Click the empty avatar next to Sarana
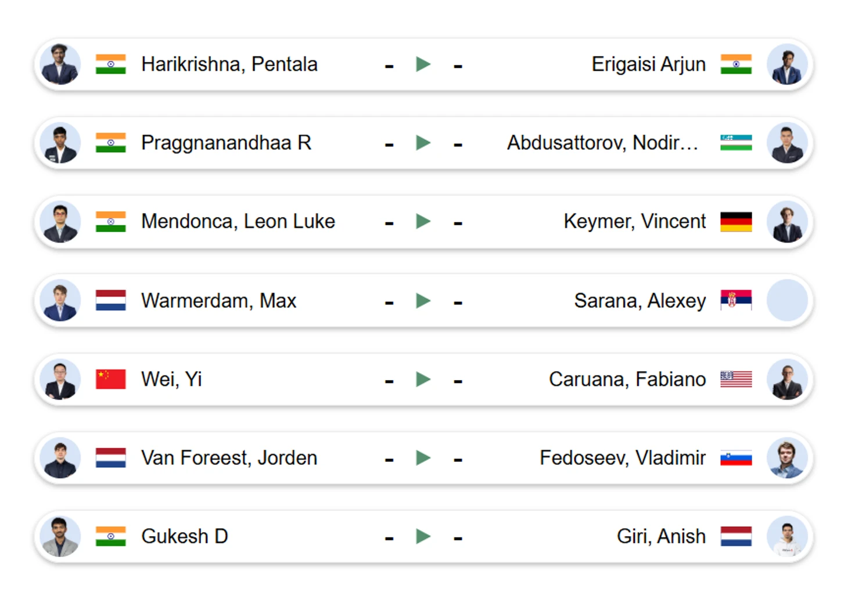This screenshot has height=600, width=848. [787, 301]
